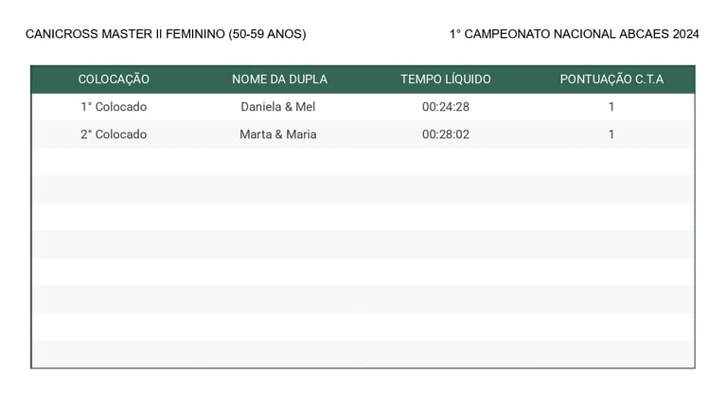Select the 1° Colocado cell
Image resolution: width=727 pixels, height=408 pixels.
(114, 107)
